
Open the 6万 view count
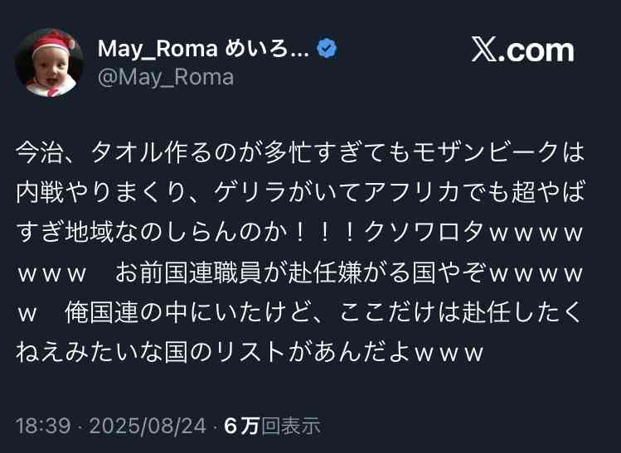[241, 426]
